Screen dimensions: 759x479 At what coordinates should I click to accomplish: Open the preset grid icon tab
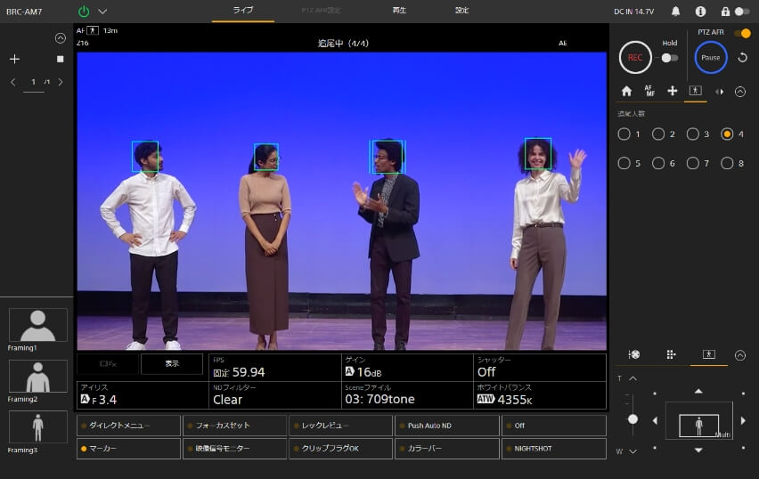pyautogui.click(x=671, y=354)
